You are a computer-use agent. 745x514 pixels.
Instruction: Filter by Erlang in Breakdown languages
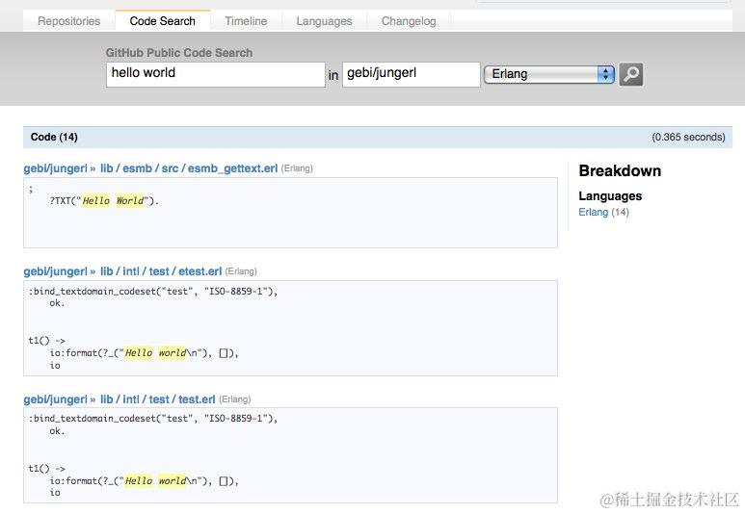[594, 212]
